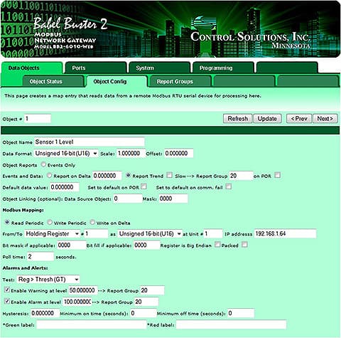
Task: Click the IP address field
Action: (286, 234)
